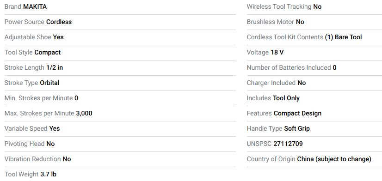
Task: Select the Power Source Cordless row
Action: pyautogui.click(x=120, y=22)
